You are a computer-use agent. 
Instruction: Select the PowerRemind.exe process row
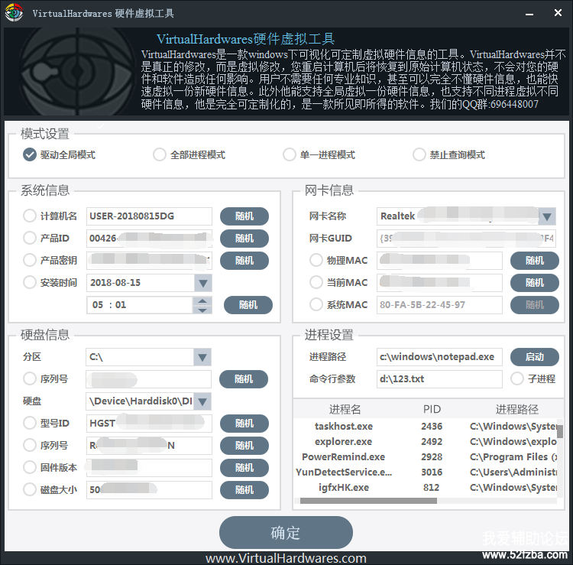426,457
